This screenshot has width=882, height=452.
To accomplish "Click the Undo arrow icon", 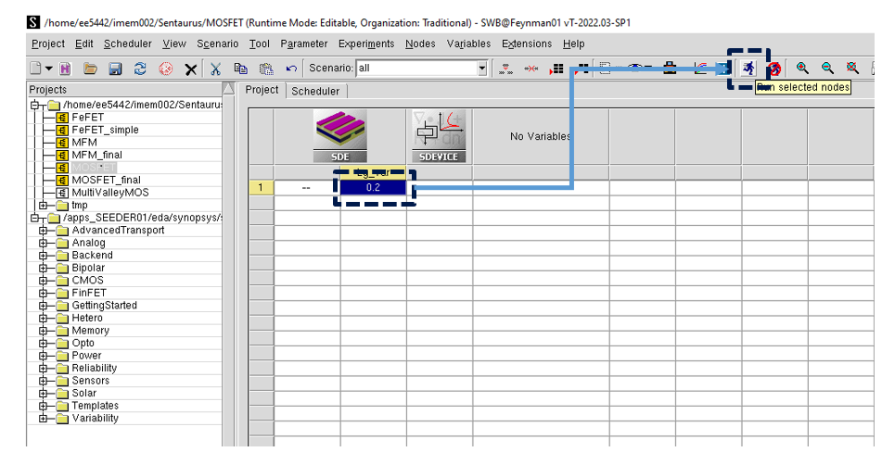I will (x=291, y=69).
